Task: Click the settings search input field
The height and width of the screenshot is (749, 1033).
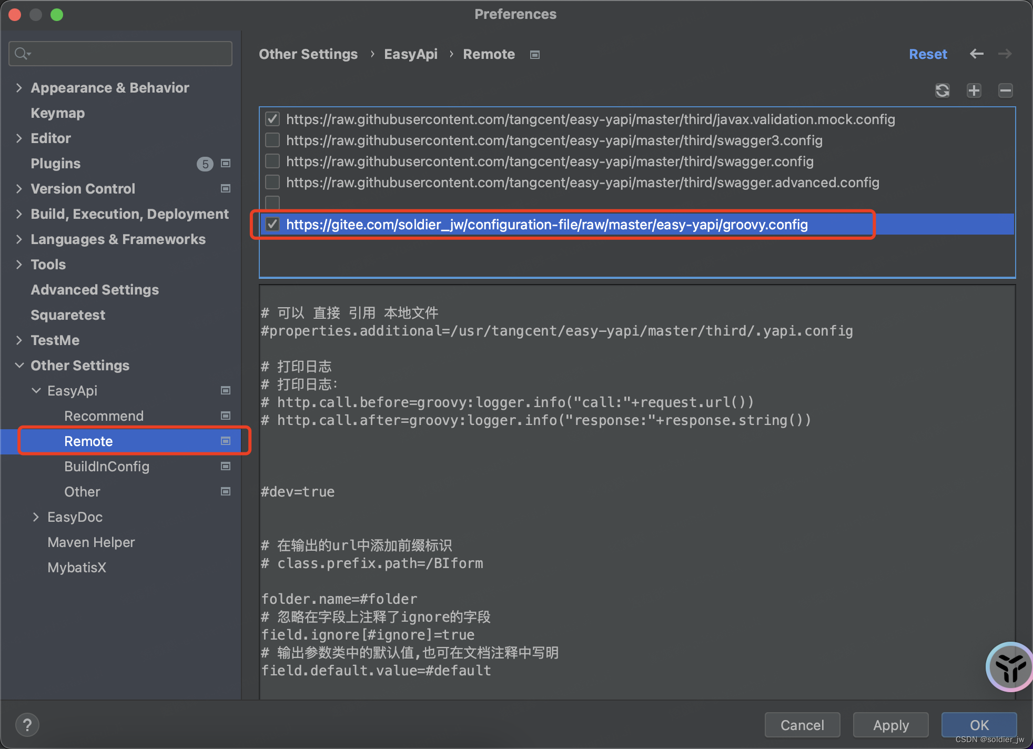Action: [126, 54]
